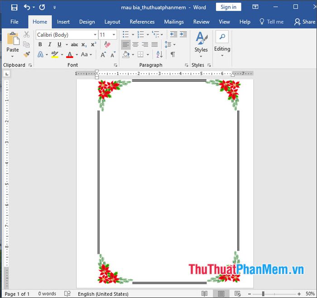The height and width of the screenshot is (298, 317).
Task: Open the Help tab
Action: [245, 22]
